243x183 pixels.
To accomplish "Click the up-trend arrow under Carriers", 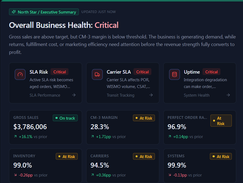I will (x=92, y=175).
